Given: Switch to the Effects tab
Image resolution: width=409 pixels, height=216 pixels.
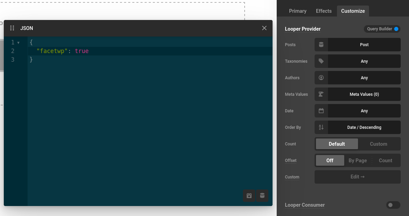Looking at the screenshot, I should click(324, 11).
